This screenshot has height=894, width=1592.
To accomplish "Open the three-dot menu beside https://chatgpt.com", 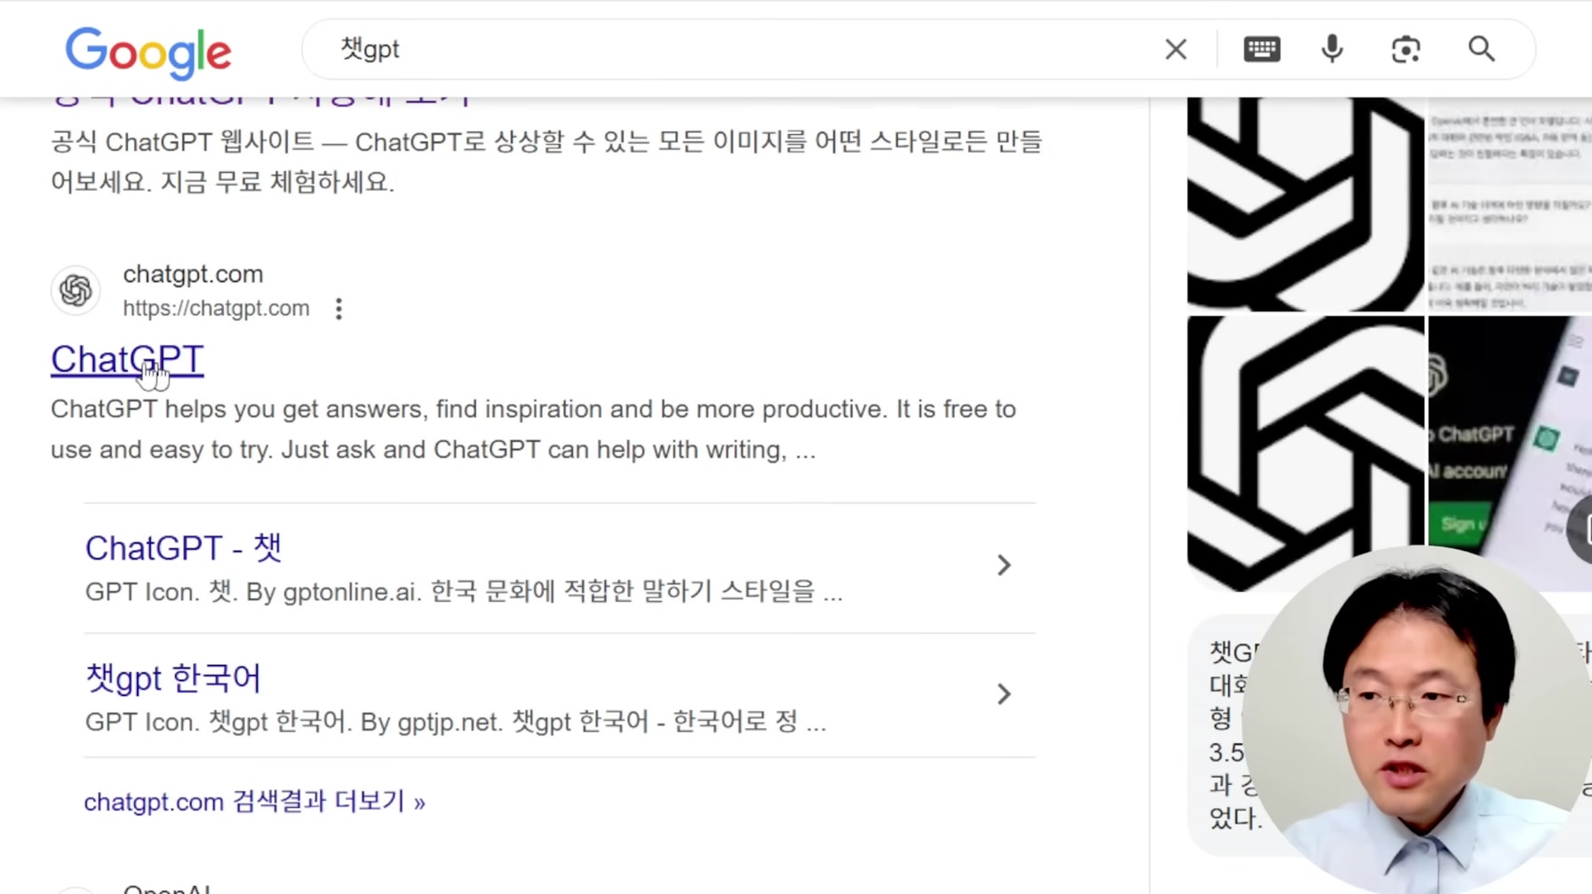I will [x=338, y=309].
